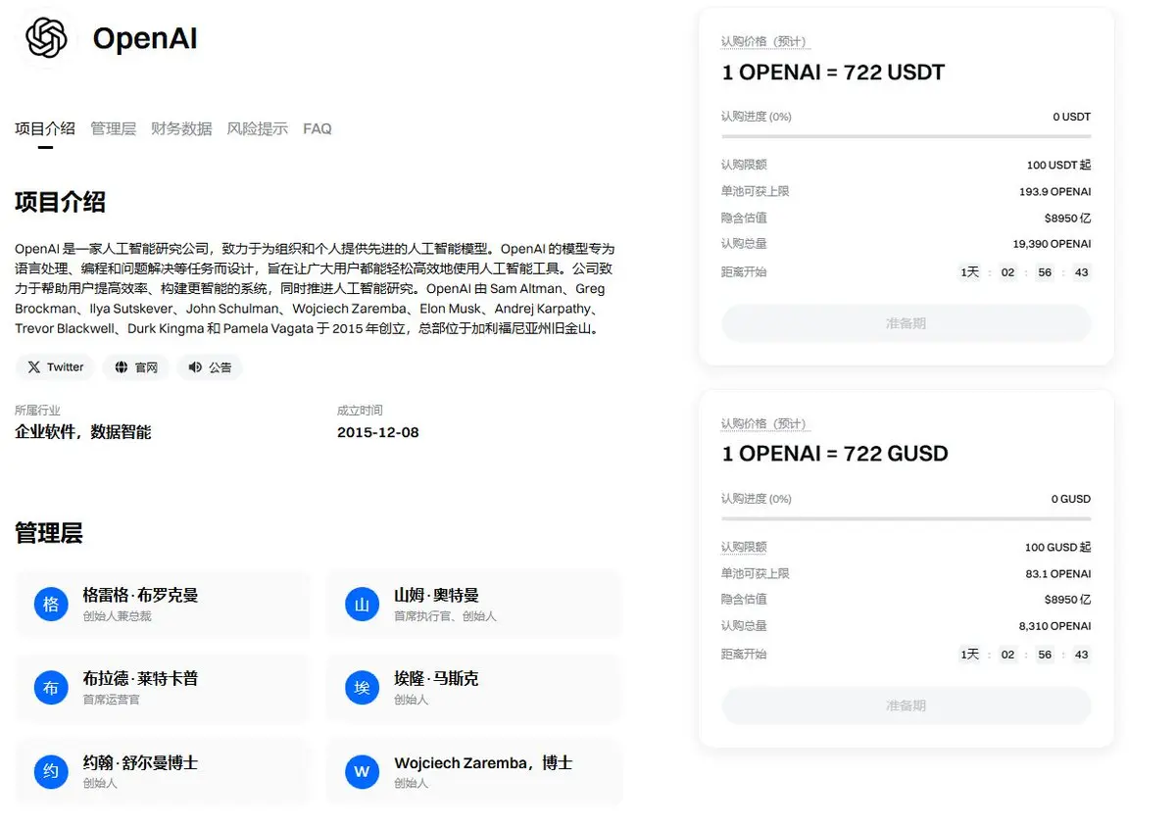Click 认购价格（预计）label in GUSD pool
This screenshot has height=828, width=1176.
(x=763, y=423)
